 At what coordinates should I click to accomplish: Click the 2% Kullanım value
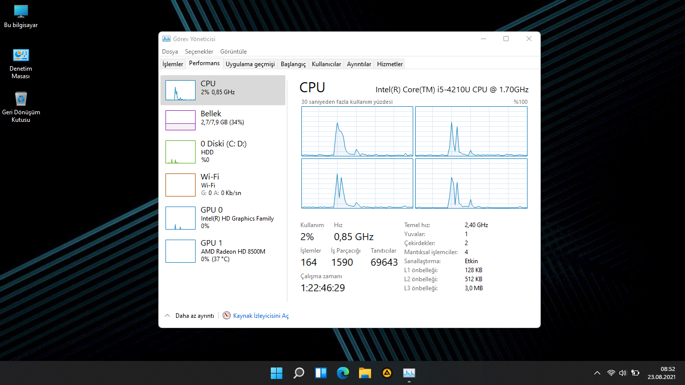point(307,237)
